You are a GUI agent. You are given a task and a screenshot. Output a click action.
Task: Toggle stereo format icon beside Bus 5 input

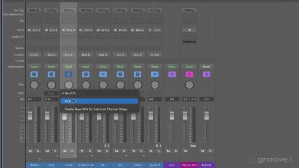click(133, 30)
